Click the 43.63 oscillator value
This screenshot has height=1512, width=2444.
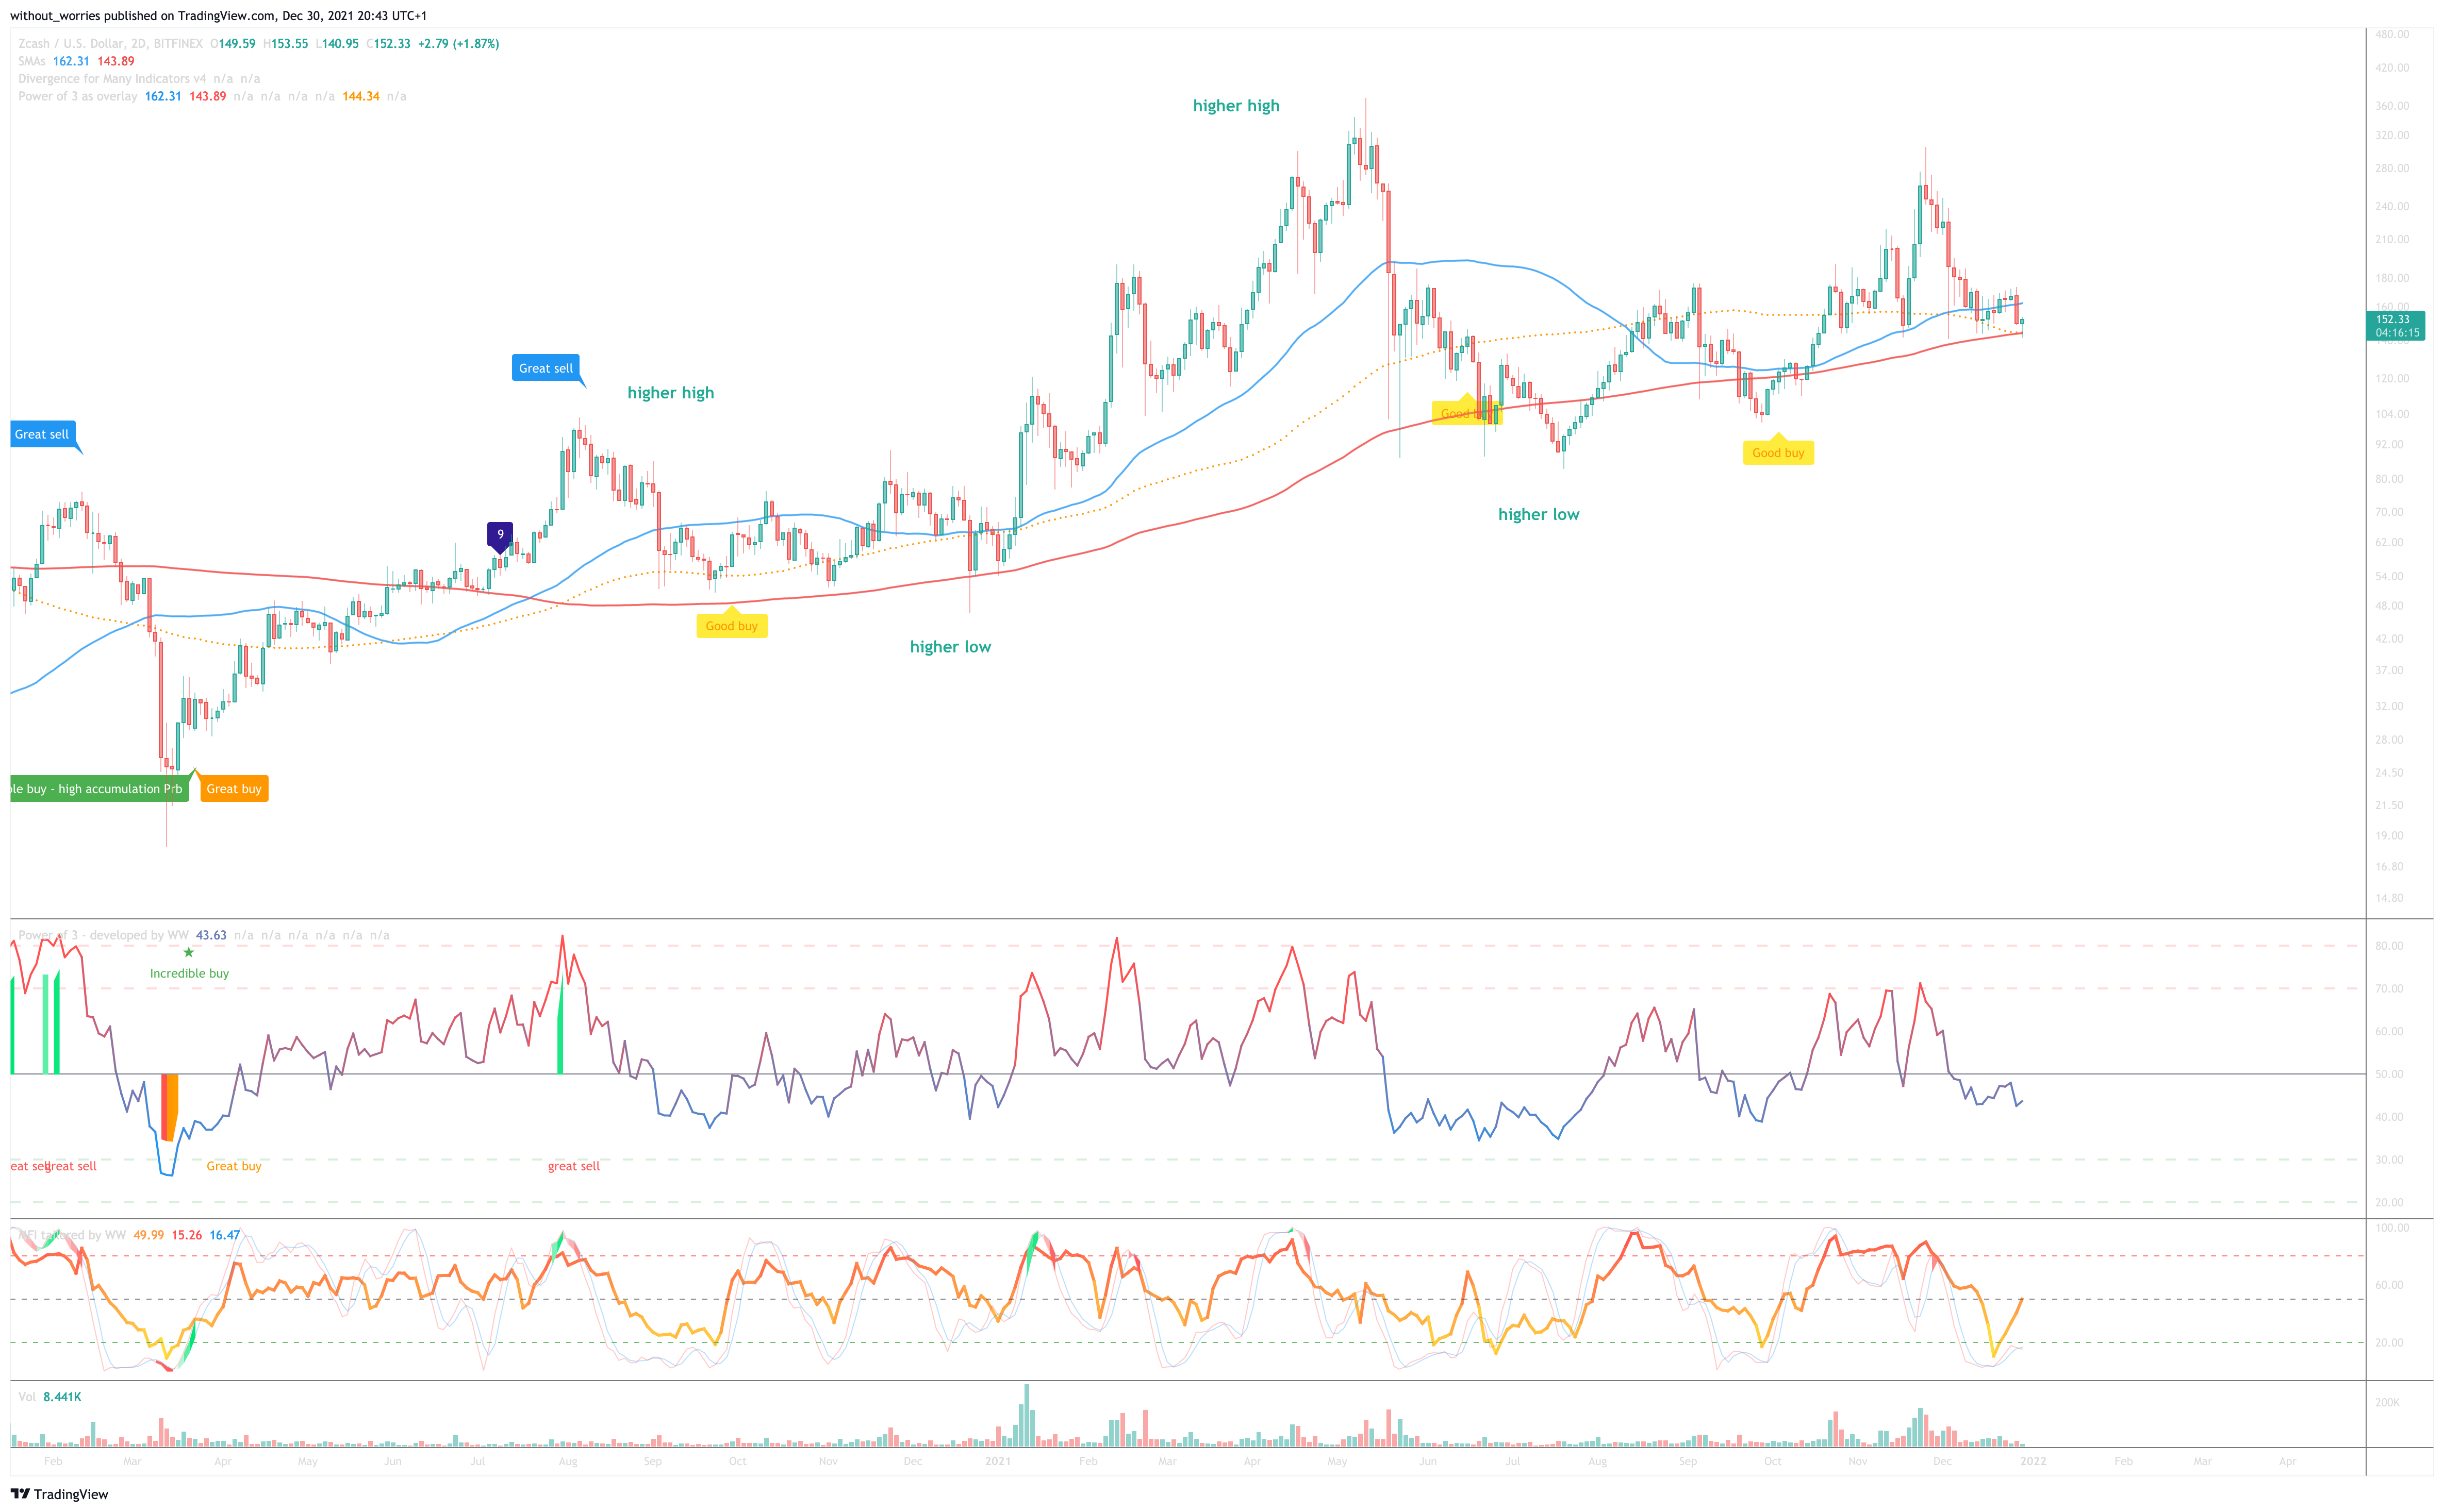tap(211, 935)
